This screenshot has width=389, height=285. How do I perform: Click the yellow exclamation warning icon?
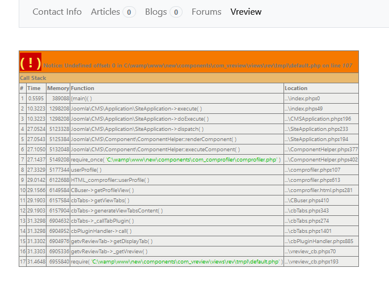click(x=30, y=62)
